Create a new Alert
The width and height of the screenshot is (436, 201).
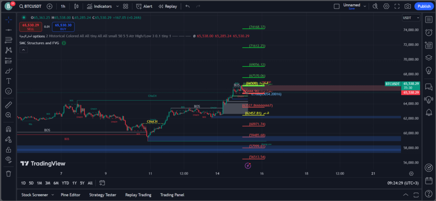(x=144, y=6)
